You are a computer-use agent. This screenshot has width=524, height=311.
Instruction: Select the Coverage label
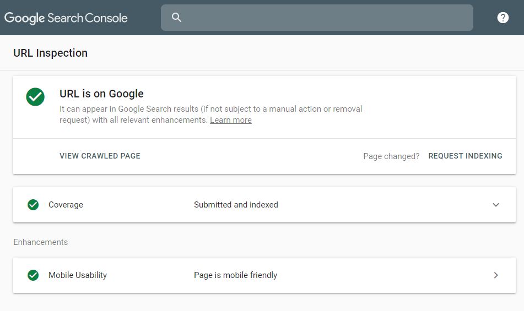tap(66, 205)
